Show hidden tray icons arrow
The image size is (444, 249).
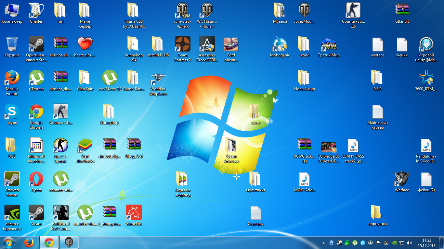click(x=323, y=243)
